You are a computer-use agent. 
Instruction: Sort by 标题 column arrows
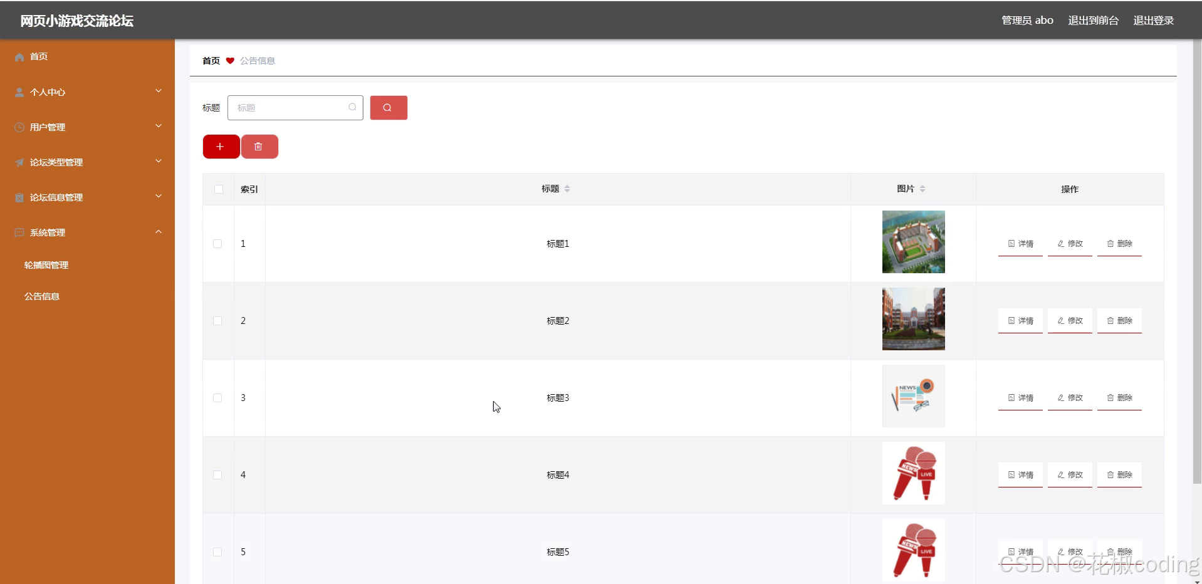pyautogui.click(x=567, y=189)
